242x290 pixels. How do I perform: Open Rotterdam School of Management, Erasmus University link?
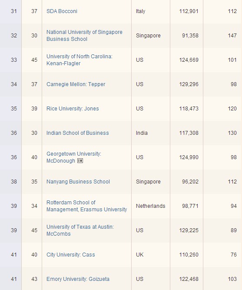[x=87, y=206]
